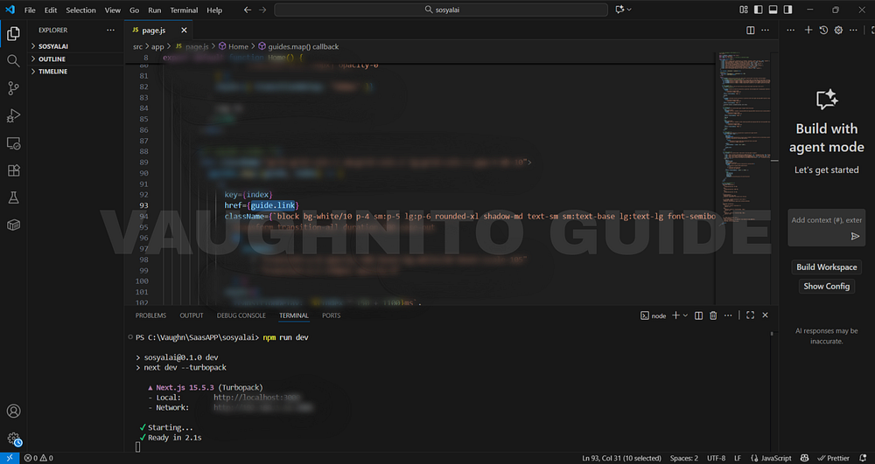Screen dimensions: 875x464
Task: Kill terminal with trash icon
Action: click(712, 315)
